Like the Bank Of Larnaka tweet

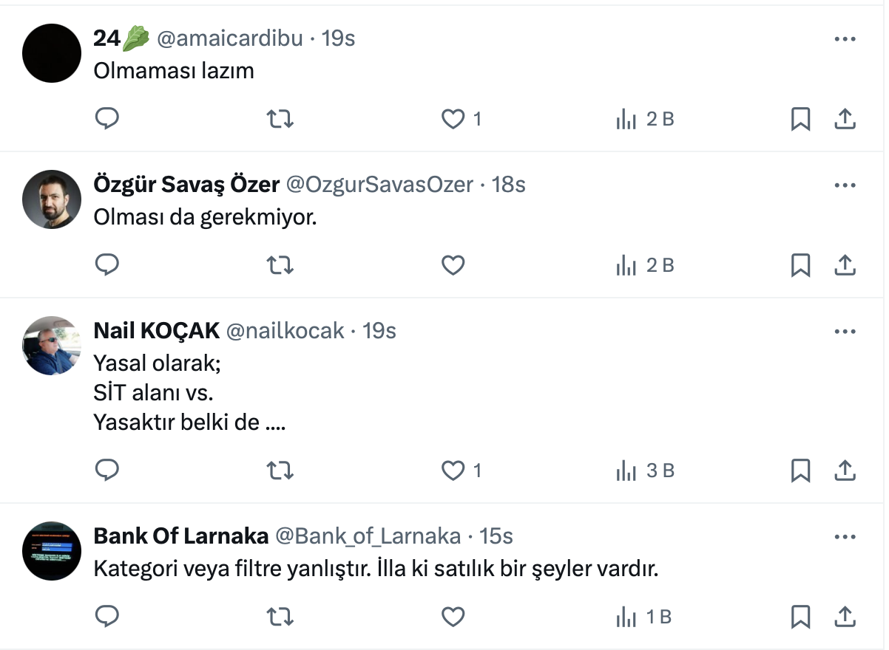tap(453, 616)
